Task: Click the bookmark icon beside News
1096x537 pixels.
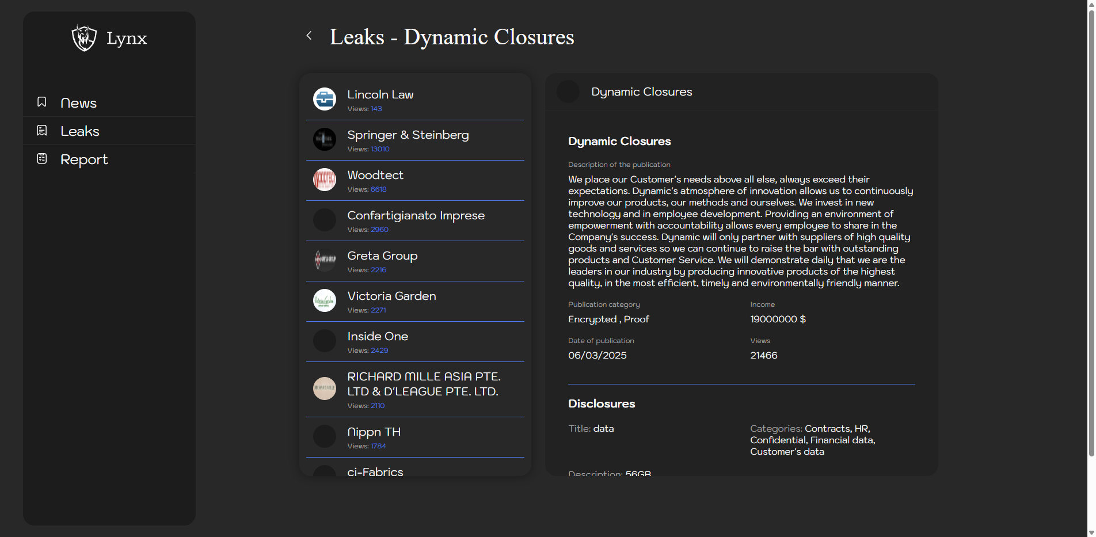Action: coord(42,102)
